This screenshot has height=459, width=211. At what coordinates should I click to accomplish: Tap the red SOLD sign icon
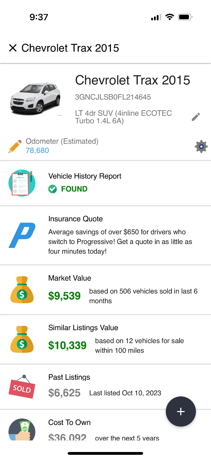pyautogui.click(x=22, y=387)
